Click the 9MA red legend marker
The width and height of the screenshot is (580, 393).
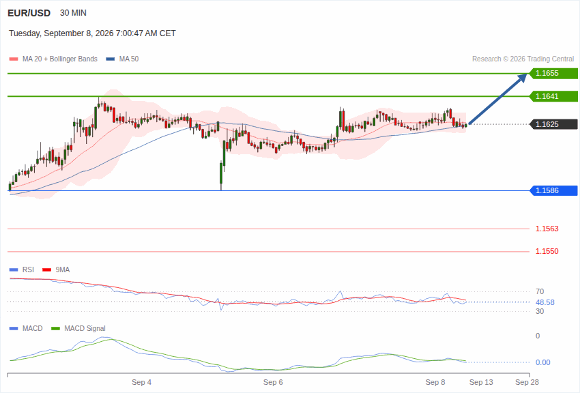pos(47,270)
